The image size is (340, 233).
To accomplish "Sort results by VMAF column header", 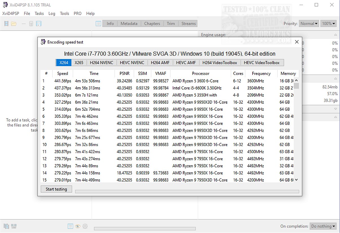I will coord(161,73).
